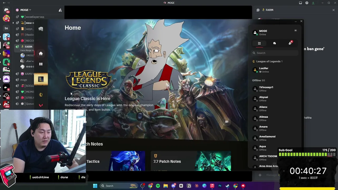This screenshot has height=190, width=338.
Task: Join the moge voice channel
Action: click(24, 80)
